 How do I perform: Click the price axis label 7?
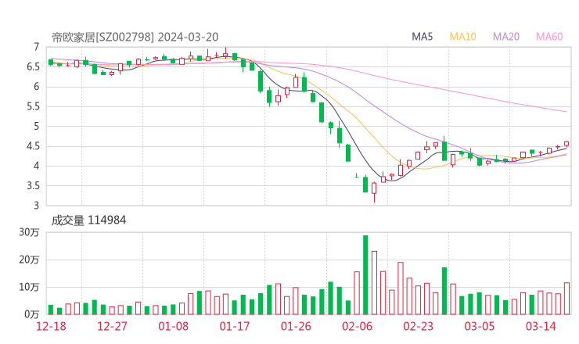click(36, 47)
